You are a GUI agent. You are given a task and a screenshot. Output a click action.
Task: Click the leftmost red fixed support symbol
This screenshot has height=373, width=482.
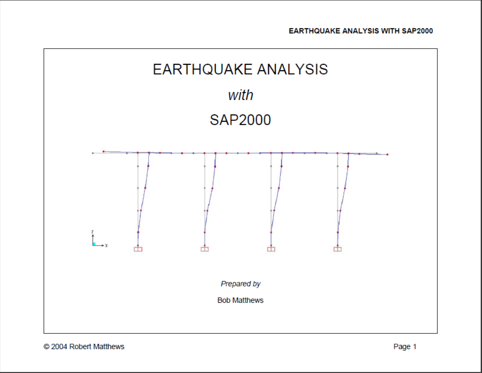pos(139,249)
